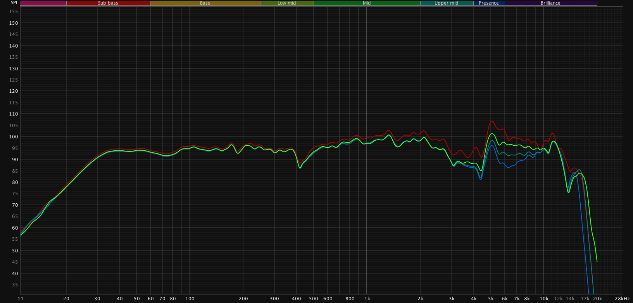Screen dimensions: 633x303
Task: Click the 90 value on SPL axis
Action: tap(15, 160)
